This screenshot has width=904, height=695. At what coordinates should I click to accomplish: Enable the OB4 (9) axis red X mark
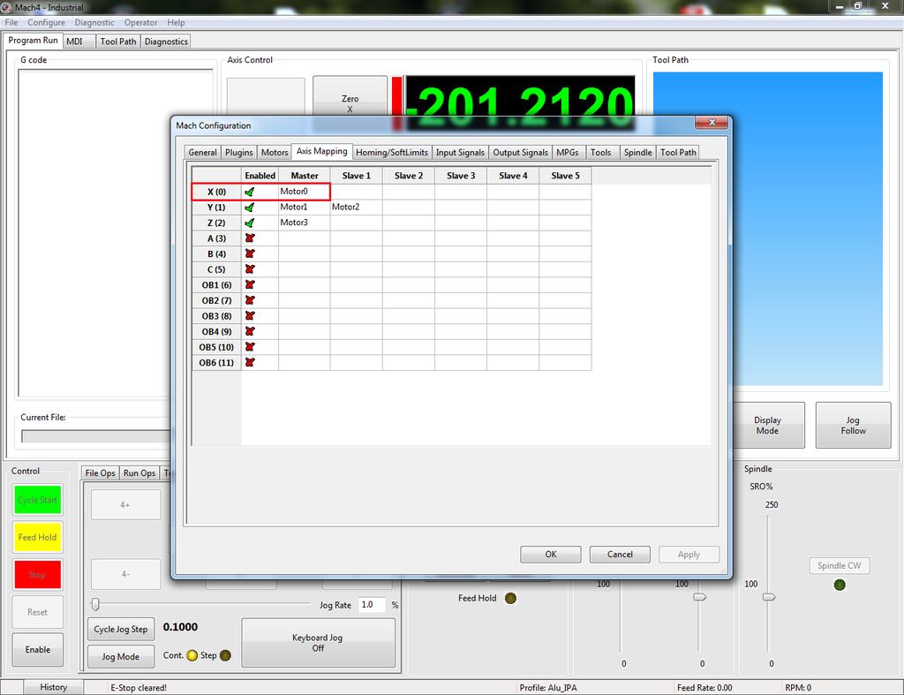click(x=250, y=332)
